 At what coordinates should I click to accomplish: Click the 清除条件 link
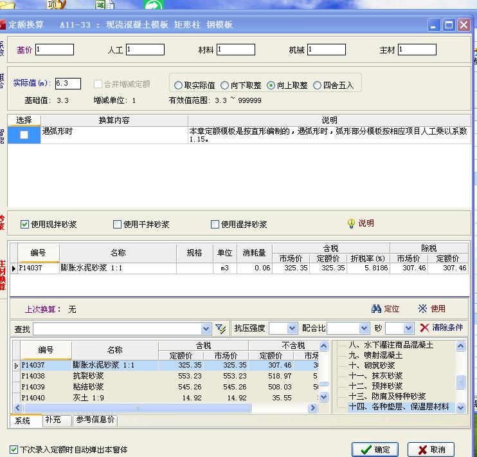click(447, 328)
